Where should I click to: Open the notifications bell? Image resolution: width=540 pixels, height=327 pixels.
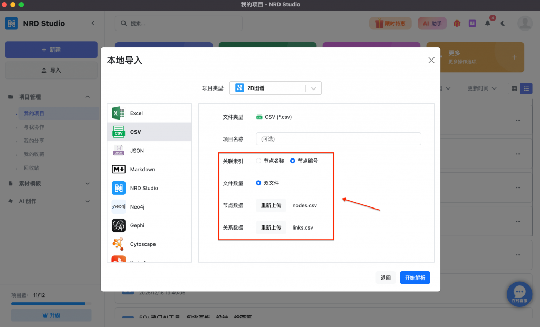click(x=488, y=23)
